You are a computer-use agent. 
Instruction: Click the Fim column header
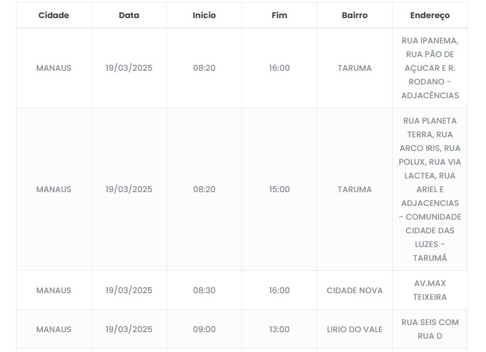click(x=280, y=15)
